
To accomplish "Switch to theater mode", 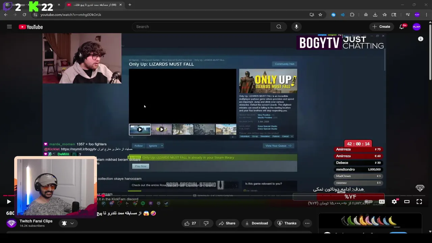I will pos(407,201).
